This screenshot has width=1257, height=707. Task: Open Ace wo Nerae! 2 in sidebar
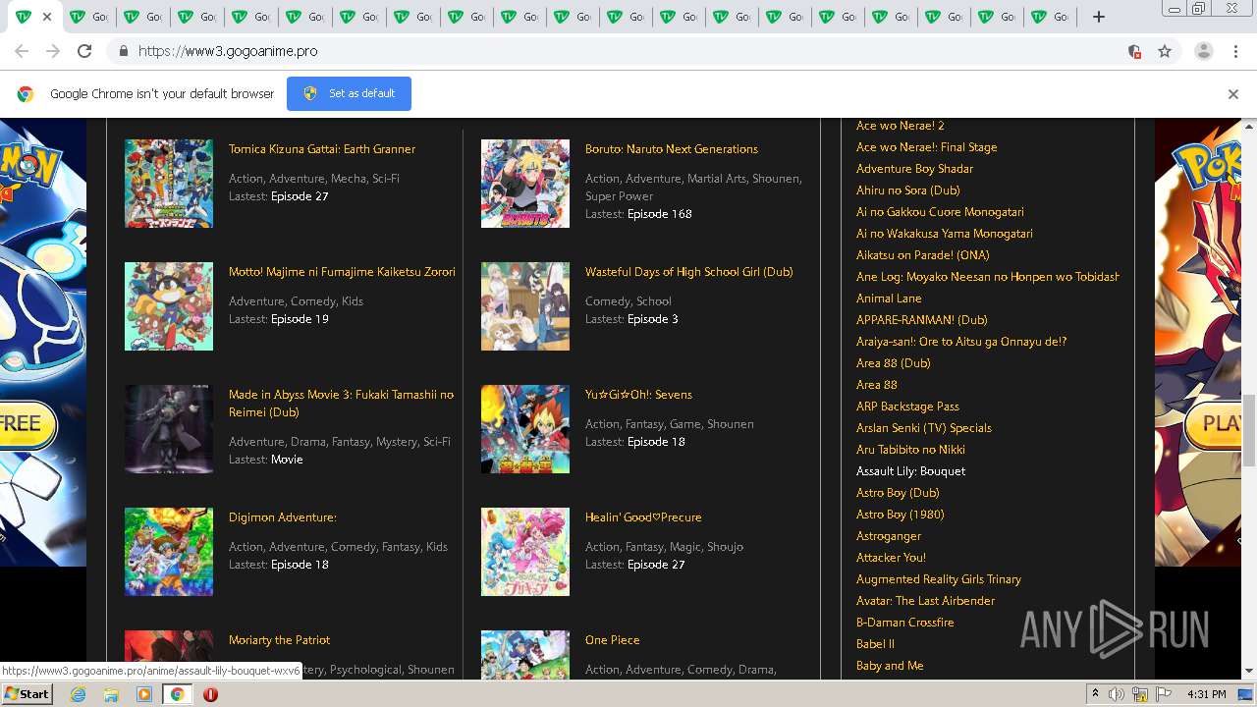901,126
